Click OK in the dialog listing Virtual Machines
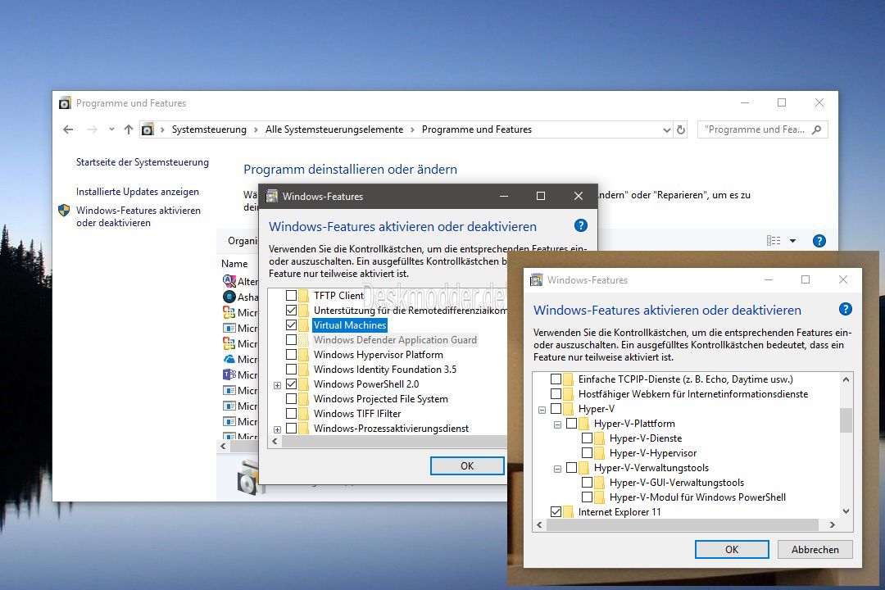 point(467,465)
